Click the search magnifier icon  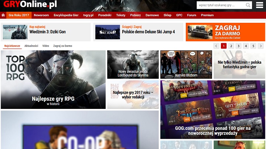point(248,5)
